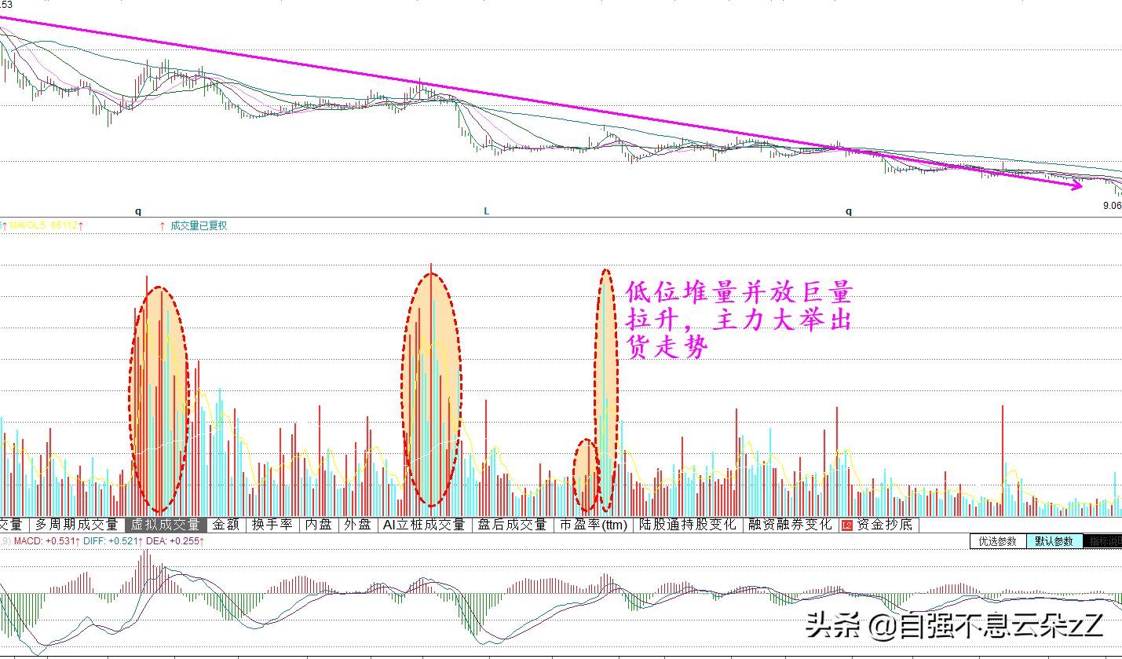Switch to the 外盘 tab

pos(358,525)
